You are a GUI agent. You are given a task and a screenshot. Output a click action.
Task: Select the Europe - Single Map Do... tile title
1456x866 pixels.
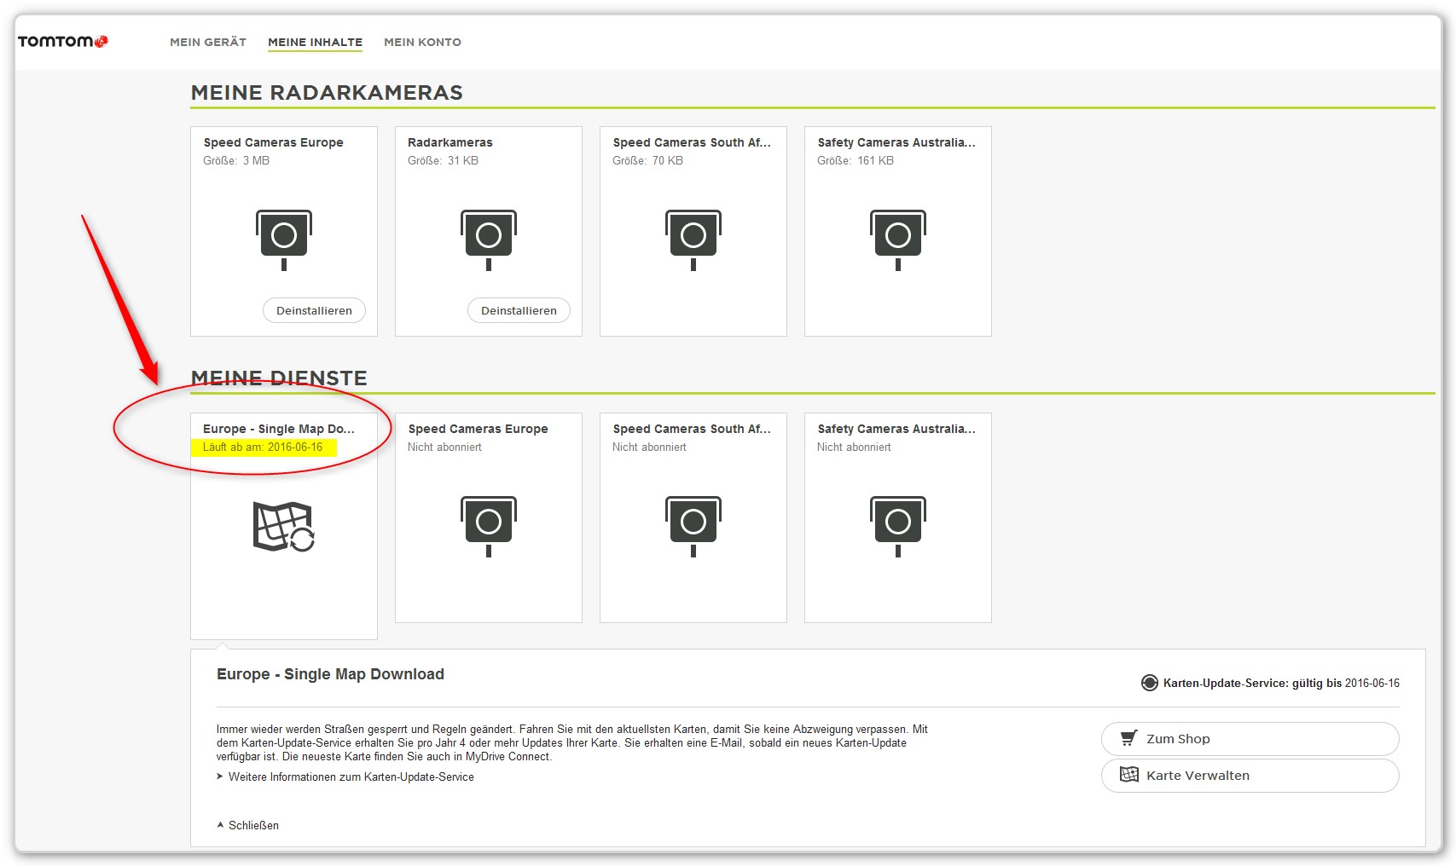278,429
